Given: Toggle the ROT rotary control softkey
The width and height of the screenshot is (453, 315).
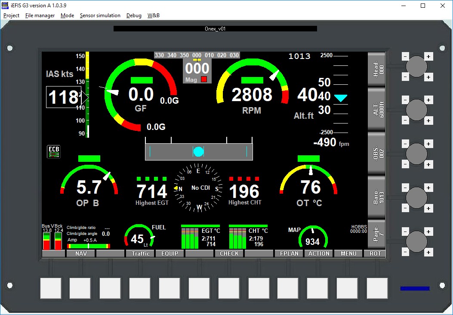Looking at the screenshot, I should pyautogui.click(x=375, y=253).
